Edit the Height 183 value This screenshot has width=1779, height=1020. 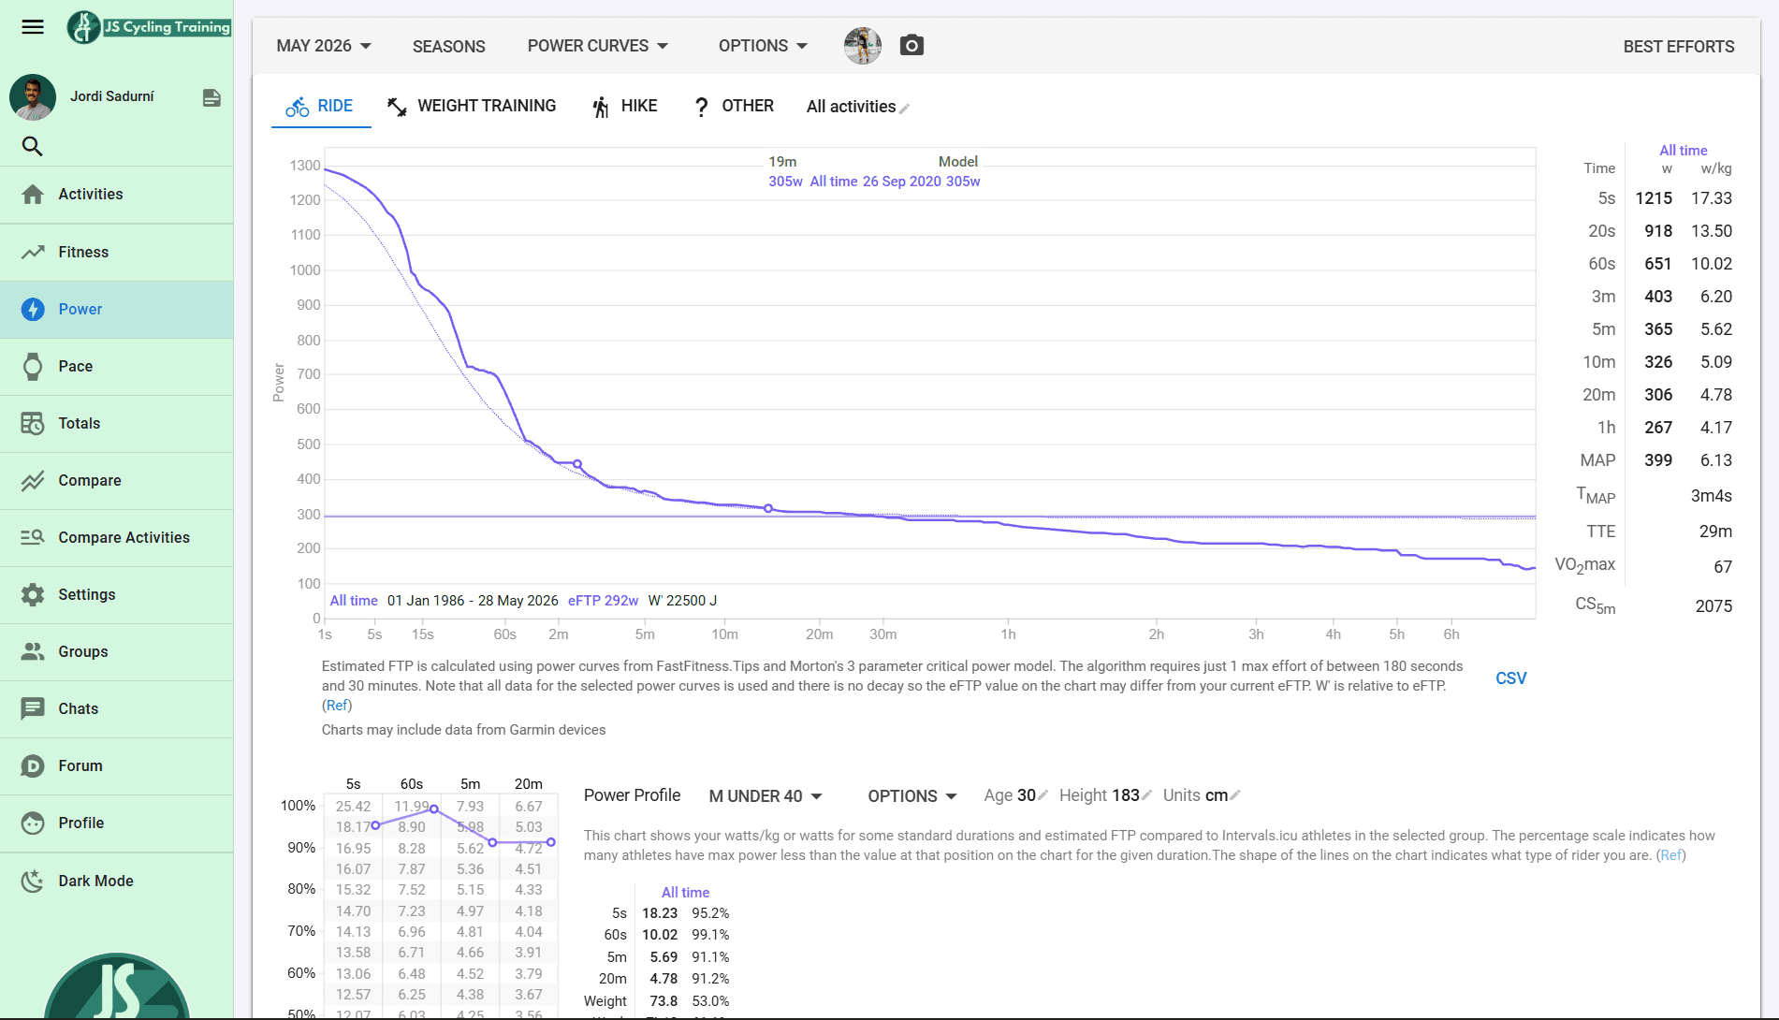coord(1105,795)
